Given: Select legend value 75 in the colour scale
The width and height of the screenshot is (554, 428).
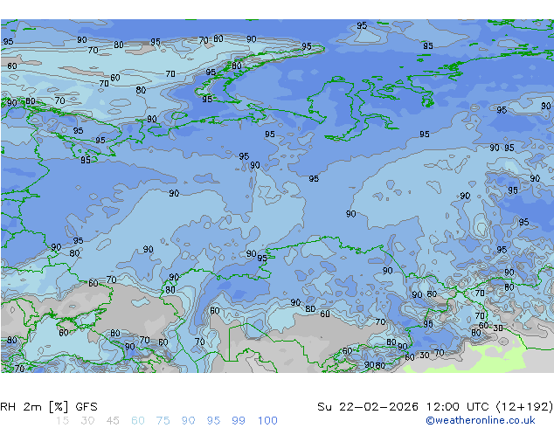Looking at the screenshot, I should tap(163, 421).
